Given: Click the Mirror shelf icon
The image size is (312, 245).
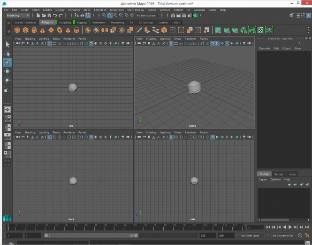Looking at the screenshot, I should (105, 30).
